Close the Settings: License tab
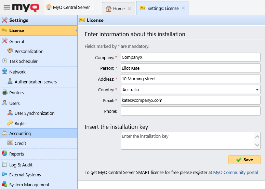The width and height of the screenshot is (265, 189). (183, 9)
